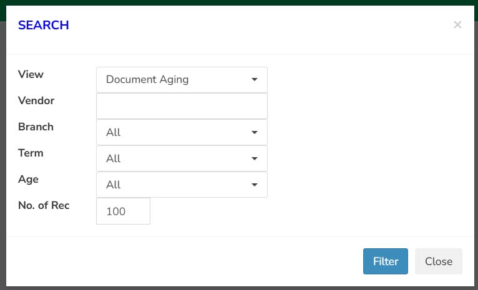Focus the empty Vendor text field
This screenshot has width=478, height=290.
click(x=182, y=106)
